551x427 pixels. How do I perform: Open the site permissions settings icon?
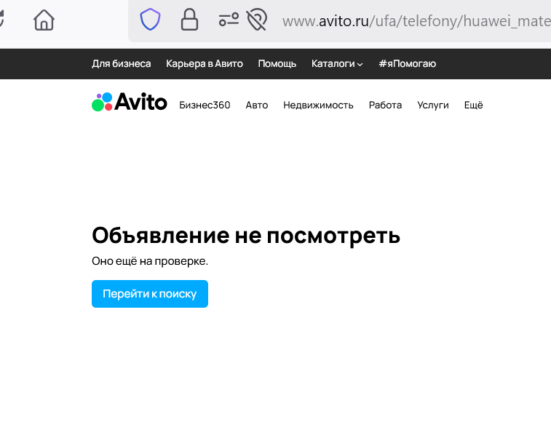[x=229, y=20]
